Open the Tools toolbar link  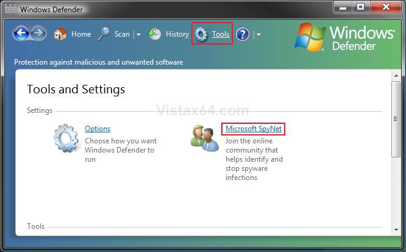221,34
